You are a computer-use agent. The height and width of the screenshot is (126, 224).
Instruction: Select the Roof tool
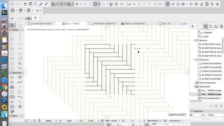pos(12,54)
